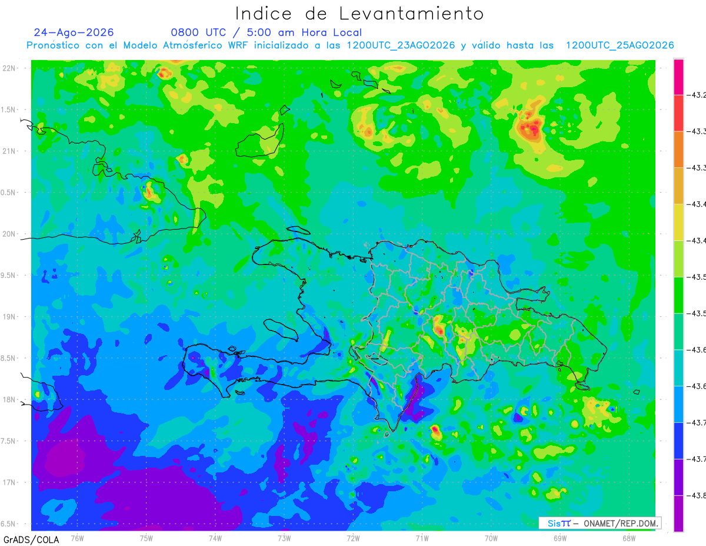This screenshot has width=706, height=546.
Task: Click the 'GrADS/COLA' label
Action: [31, 540]
